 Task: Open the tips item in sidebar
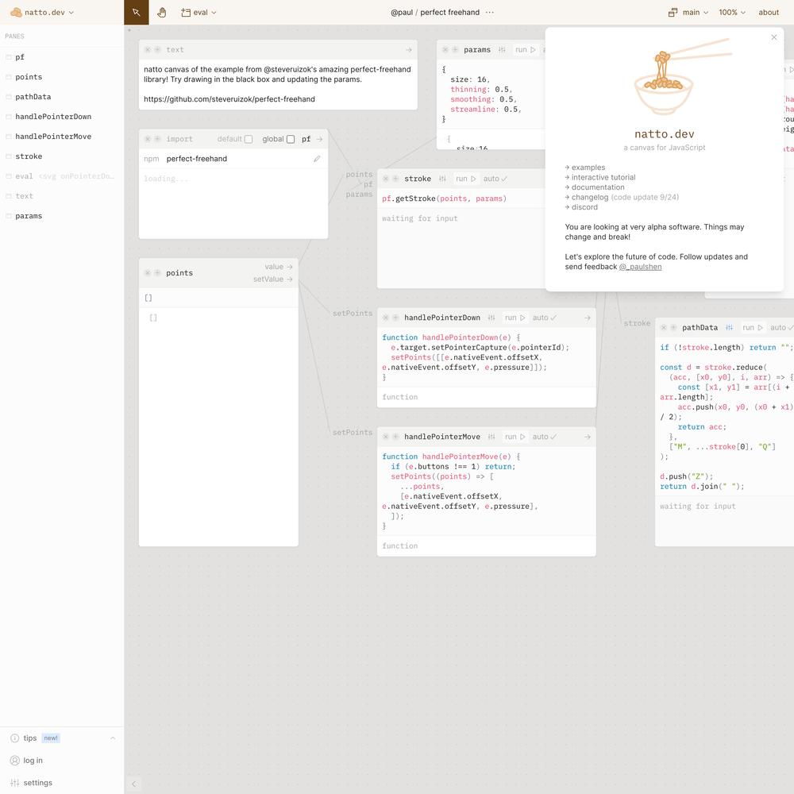tap(30, 738)
